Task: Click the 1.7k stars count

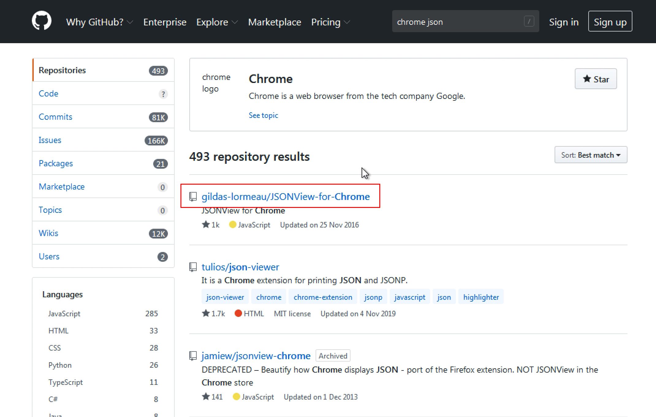Action: (x=218, y=314)
